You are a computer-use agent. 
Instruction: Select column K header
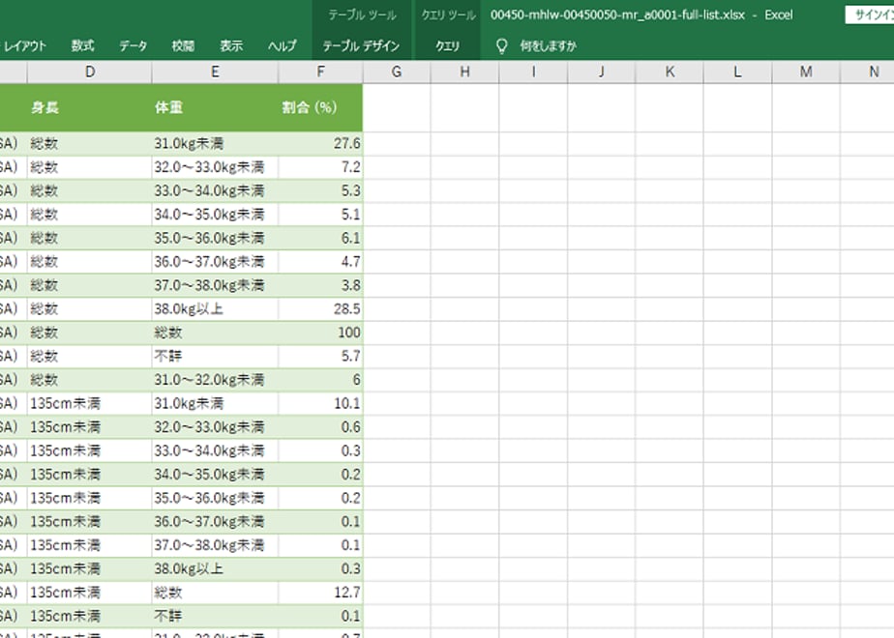click(670, 72)
